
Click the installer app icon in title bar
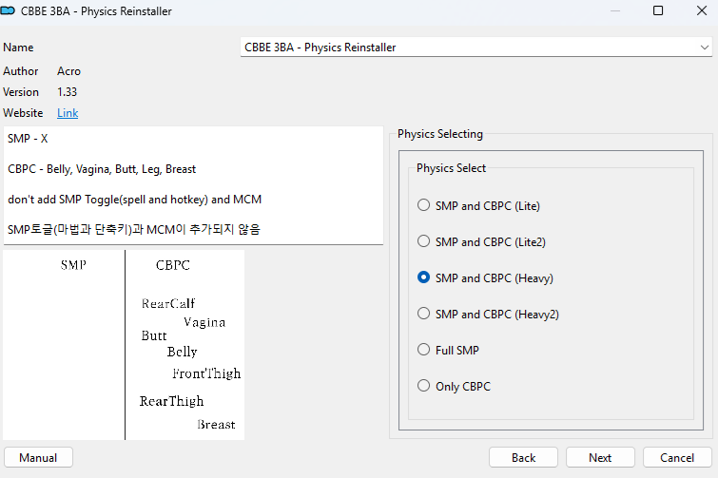(8, 11)
